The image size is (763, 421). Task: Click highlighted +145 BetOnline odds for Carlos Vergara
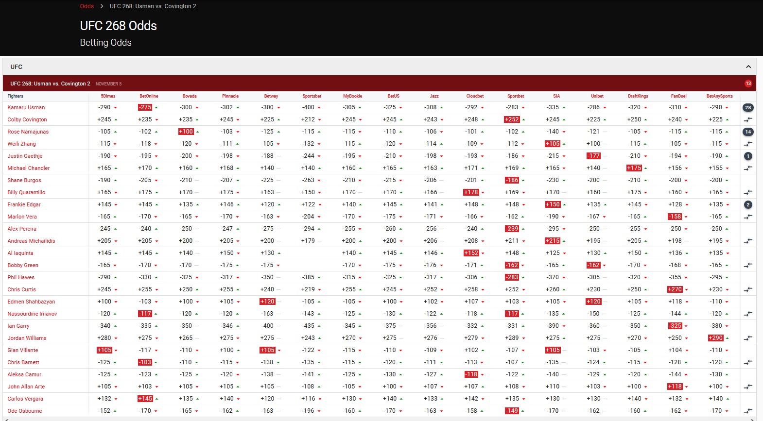coord(145,399)
